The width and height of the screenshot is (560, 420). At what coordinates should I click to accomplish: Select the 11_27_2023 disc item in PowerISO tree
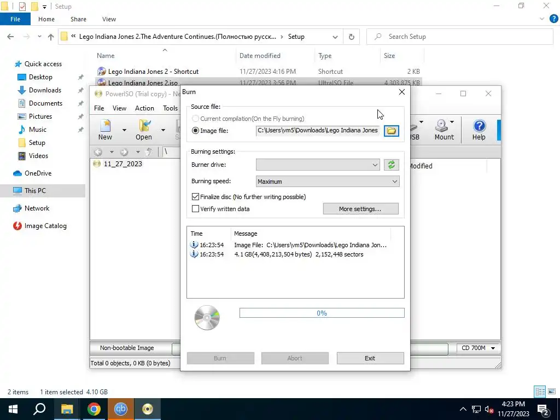[118, 164]
